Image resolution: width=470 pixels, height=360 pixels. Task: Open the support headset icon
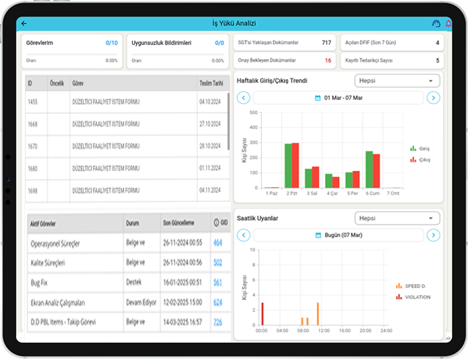[x=436, y=24]
